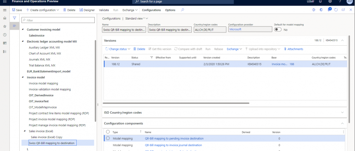The width and height of the screenshot is (355, 151).
Task: Click the tree pane vertical scrollbar
Action: point(96,81)
